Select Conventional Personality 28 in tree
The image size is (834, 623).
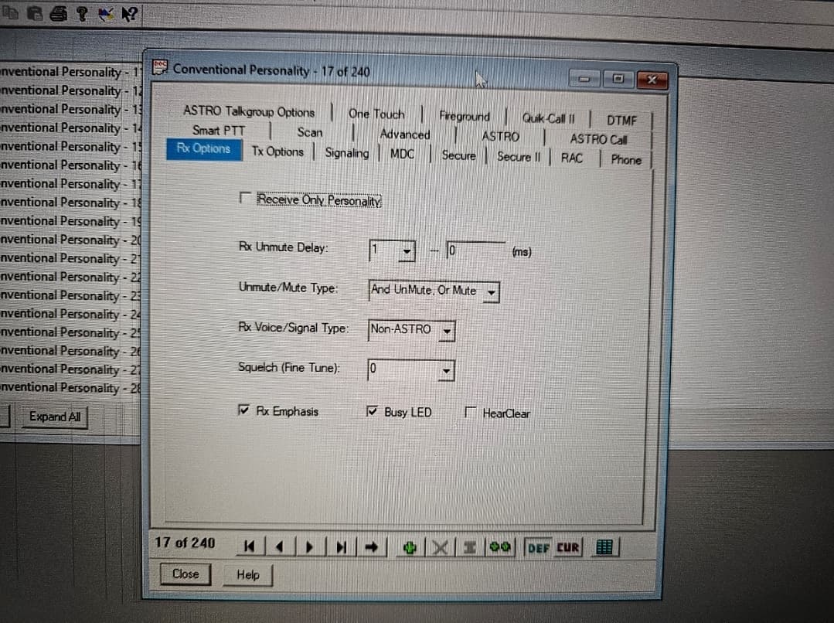(x=70, y=388)
